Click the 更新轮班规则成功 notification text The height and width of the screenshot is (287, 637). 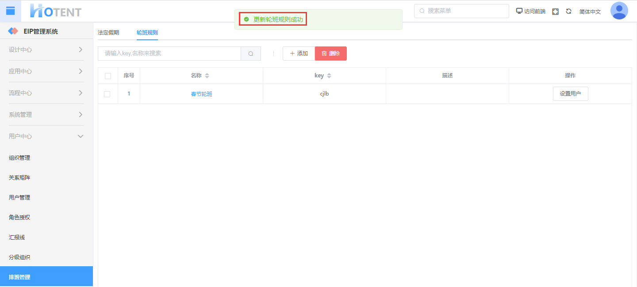(278, 19)
